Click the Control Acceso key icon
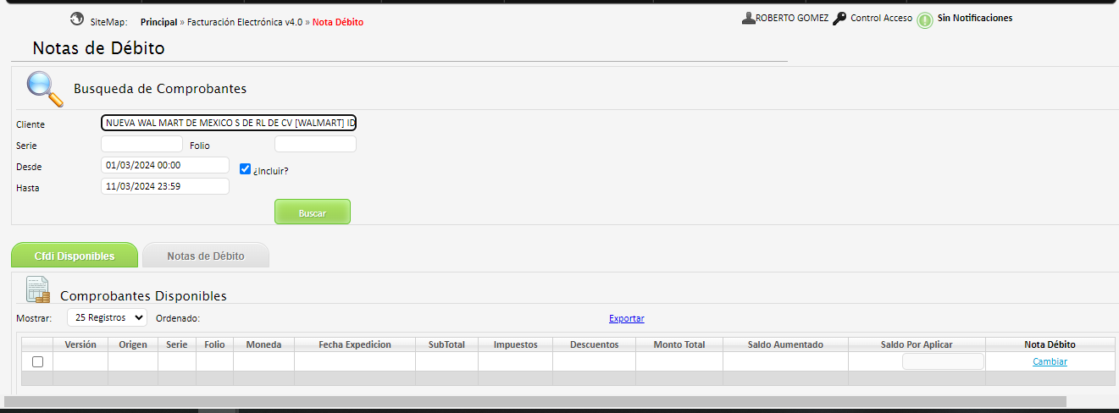This screenshot has height=413, width=1119. point(839,18)
